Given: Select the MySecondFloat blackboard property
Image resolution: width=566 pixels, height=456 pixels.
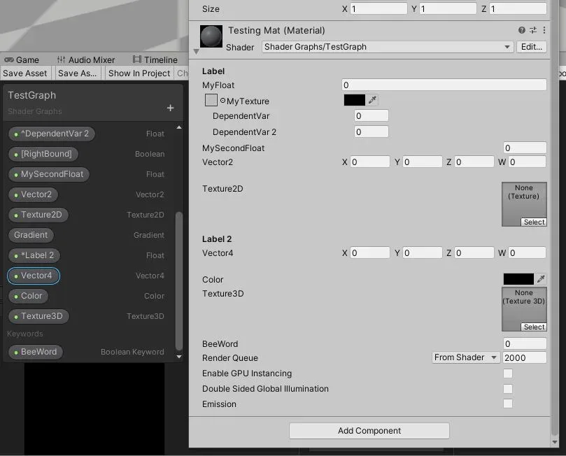Looking at the screenshot, I should coord(49,174).
